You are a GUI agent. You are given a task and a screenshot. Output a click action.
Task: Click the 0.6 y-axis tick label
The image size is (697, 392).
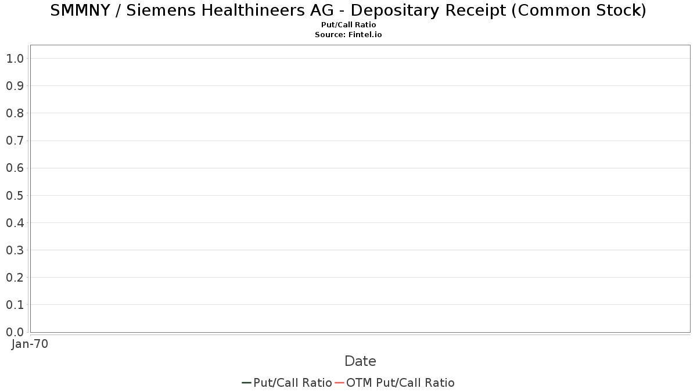[15, 168]
